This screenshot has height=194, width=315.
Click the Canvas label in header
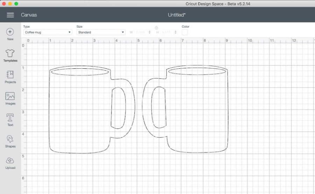(29, 15)
